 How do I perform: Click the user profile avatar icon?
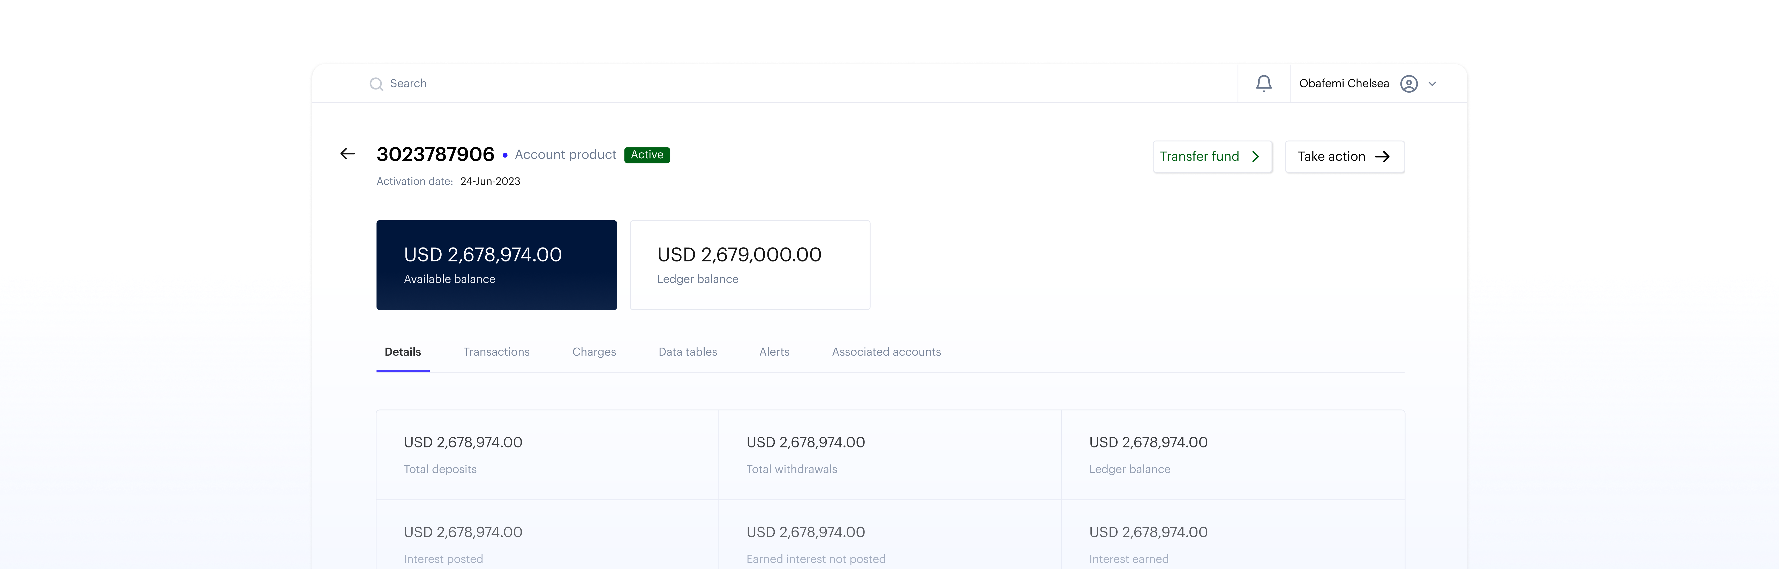coord(1409,84)
